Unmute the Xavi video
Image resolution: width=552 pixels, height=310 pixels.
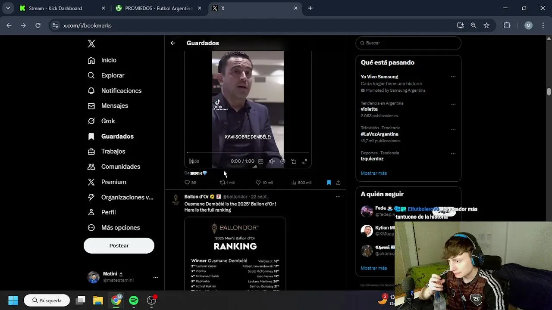click(x=272, y=161)
